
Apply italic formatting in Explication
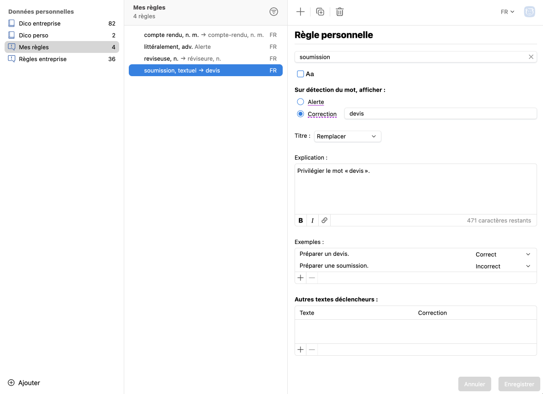(x=312, y=221)
